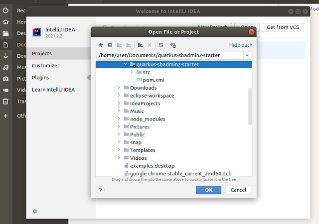Image resolution: width=319 pixels, height=224 pixels.
Task: Open Videos icon in file manager sidebar
Action: (5, 90)
